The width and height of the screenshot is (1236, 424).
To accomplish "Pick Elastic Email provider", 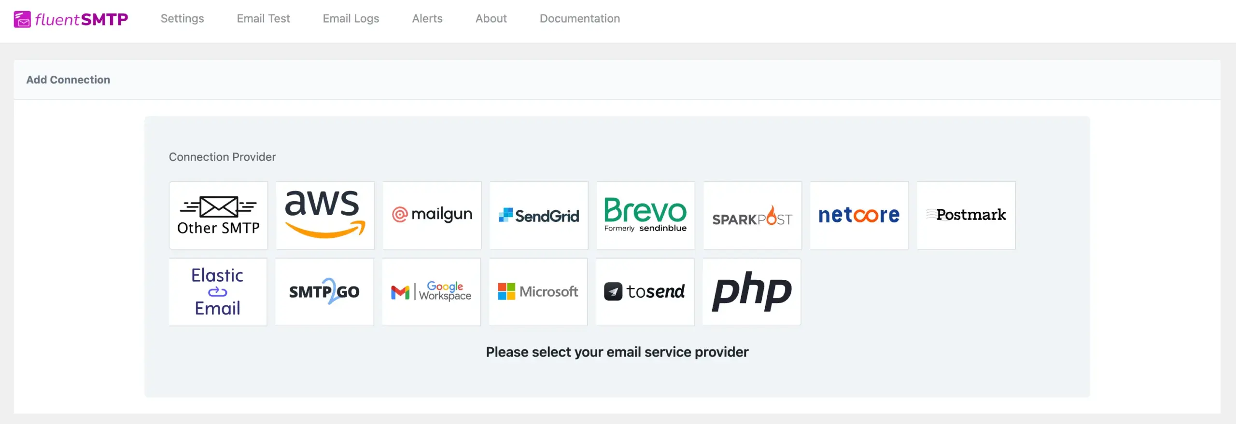I will pyautogui.click(x=218, y=292).
